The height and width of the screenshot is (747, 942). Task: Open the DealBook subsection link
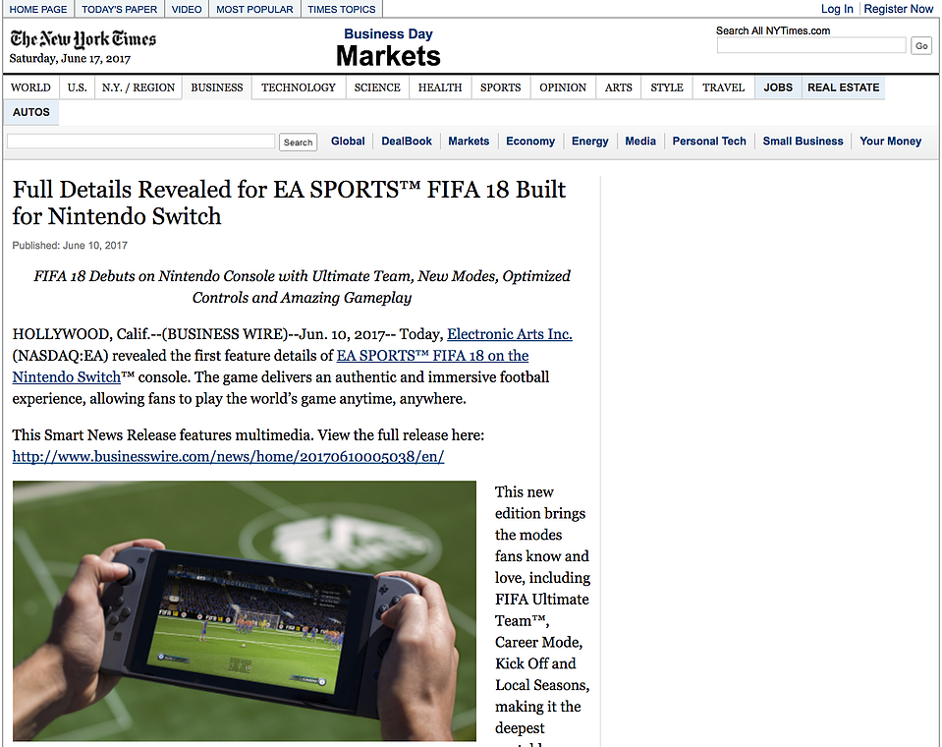click(406, 142)
